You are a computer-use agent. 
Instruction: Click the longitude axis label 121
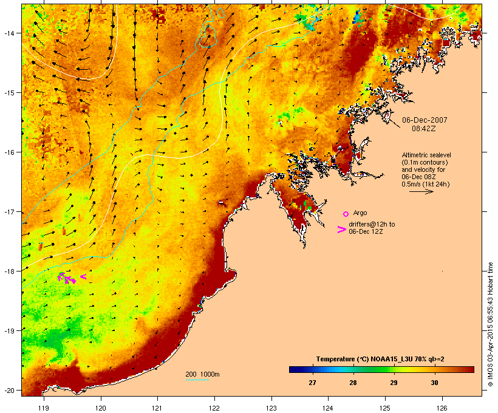click(x=157, y=408)
